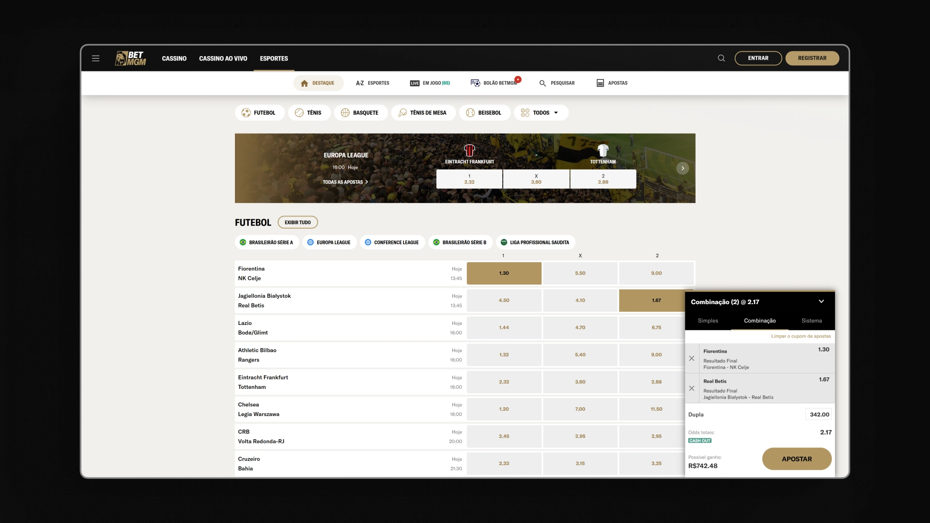
Task: Open Cruzeiro vs Bahia match row
Action: coord(350,463)
